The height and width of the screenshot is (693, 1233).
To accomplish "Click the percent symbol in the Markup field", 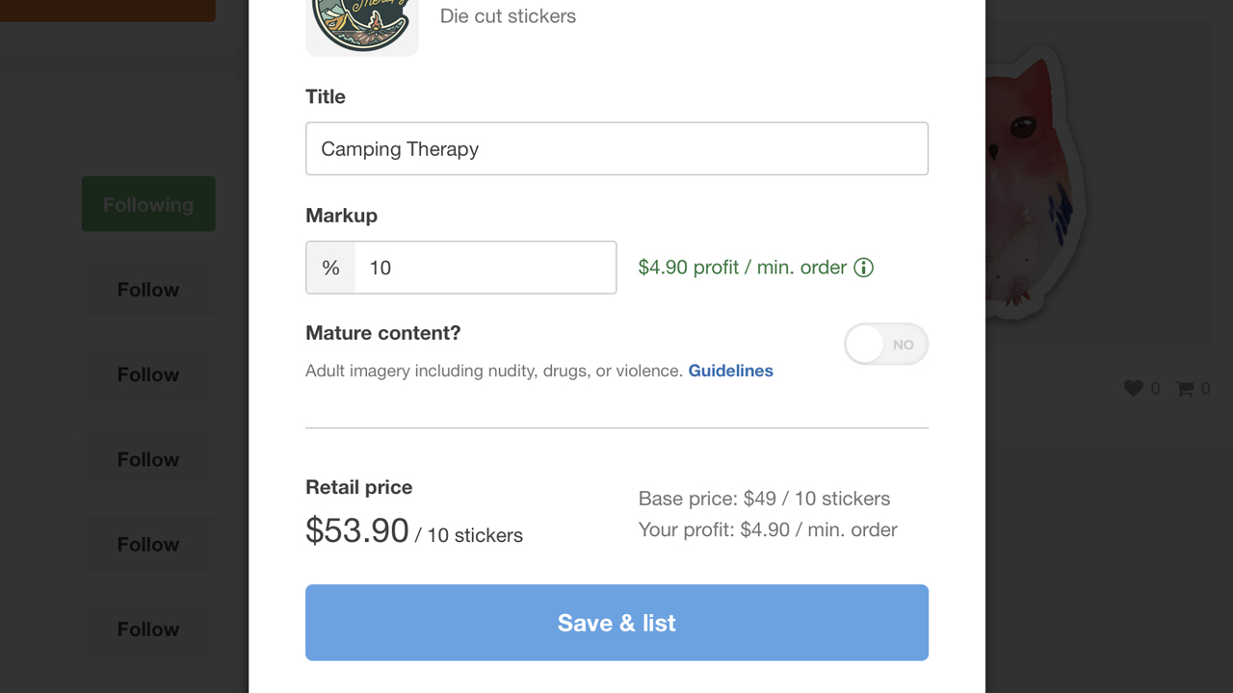I will (330, 268).
